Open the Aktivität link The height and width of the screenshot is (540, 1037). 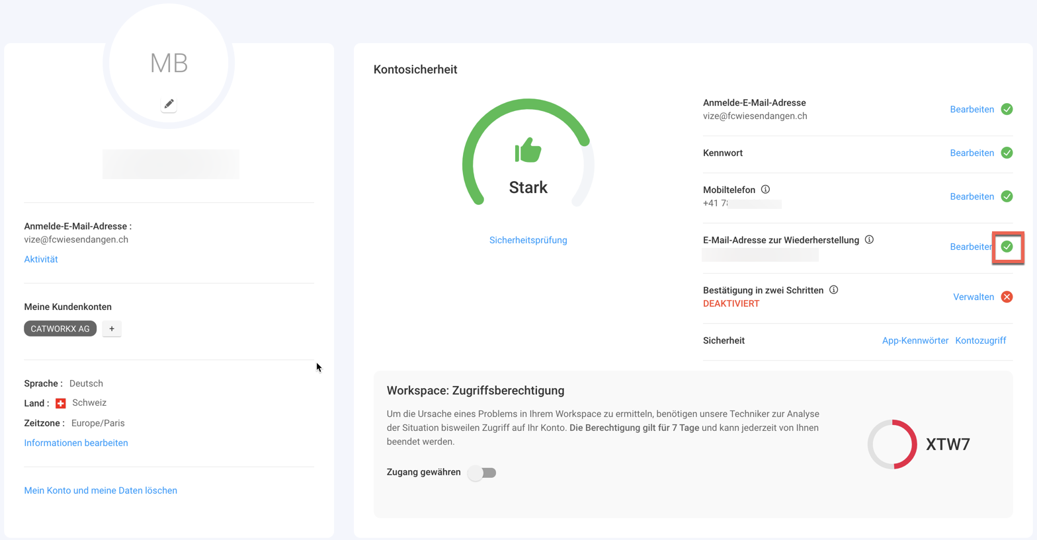[x=41, y=259]
